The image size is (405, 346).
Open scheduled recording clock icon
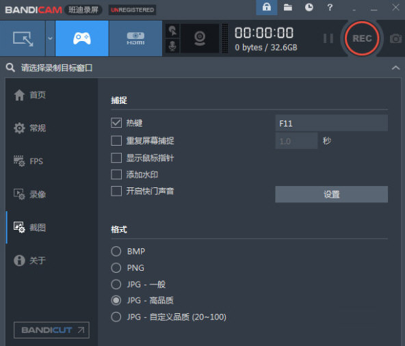pyautogui.click(x=309, y=8)
